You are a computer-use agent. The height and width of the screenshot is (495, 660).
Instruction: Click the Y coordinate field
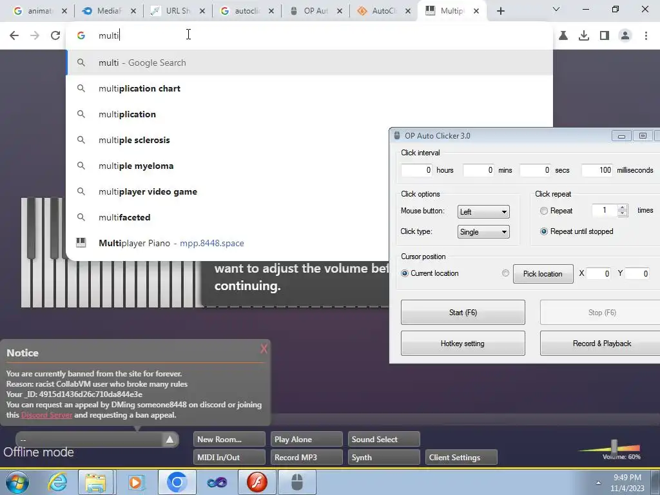pyautogui.click(x=637, y=273)
